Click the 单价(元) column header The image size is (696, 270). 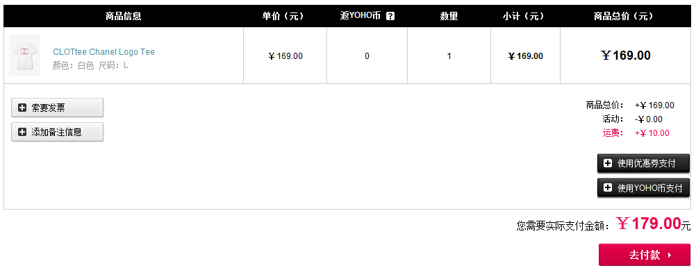coord(283,17)
